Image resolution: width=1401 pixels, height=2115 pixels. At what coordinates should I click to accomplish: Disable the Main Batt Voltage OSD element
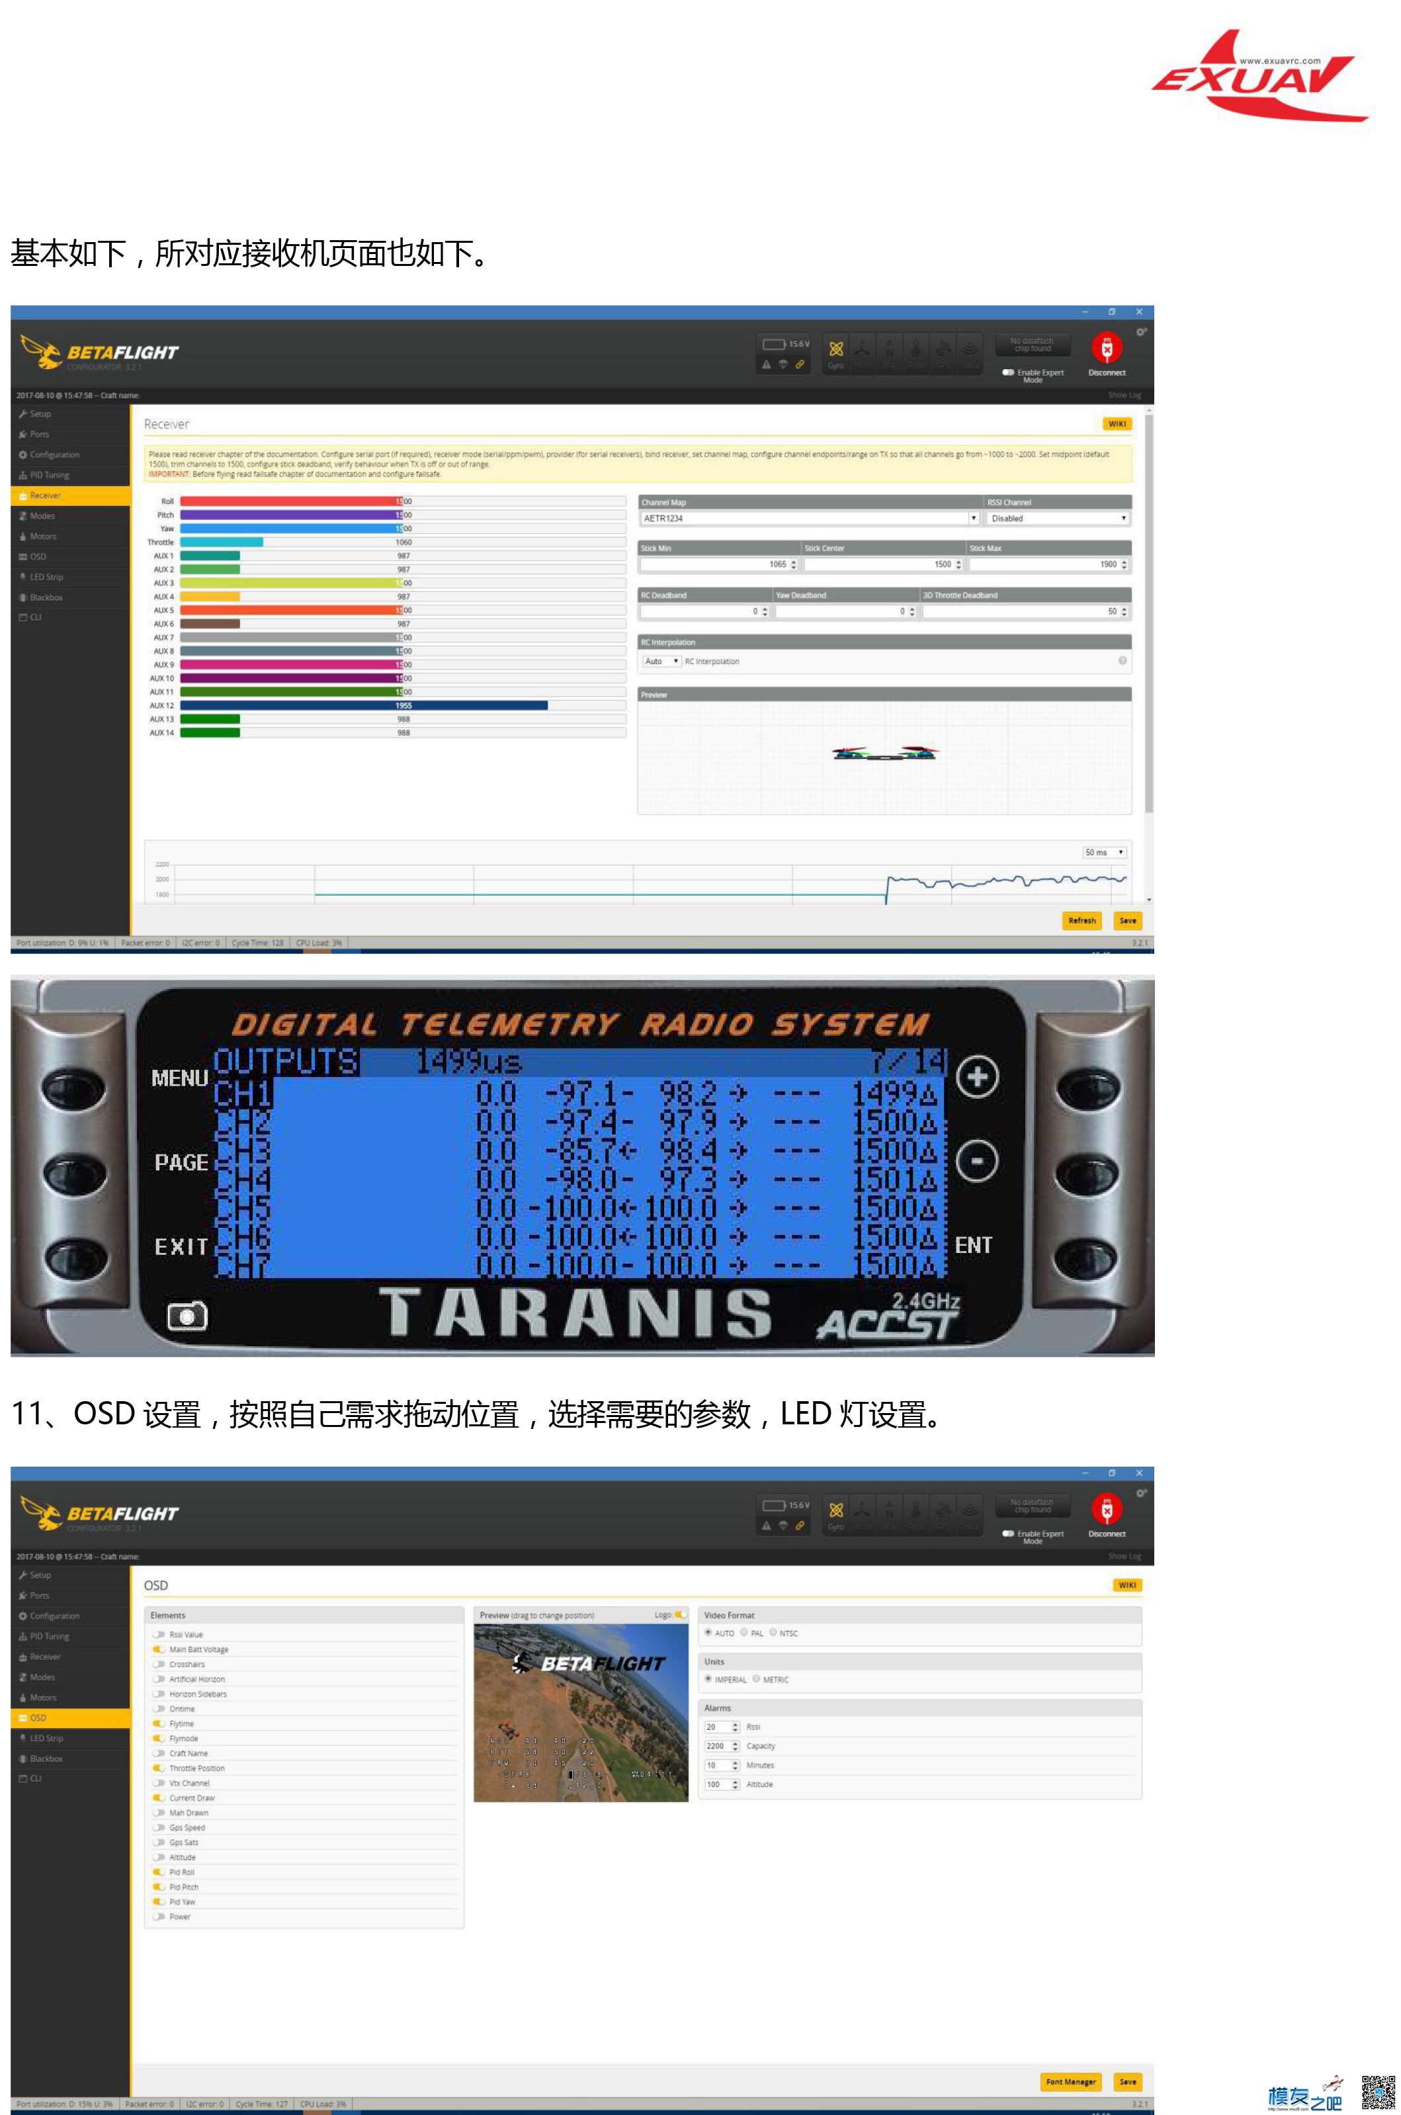click(158, 1649)
